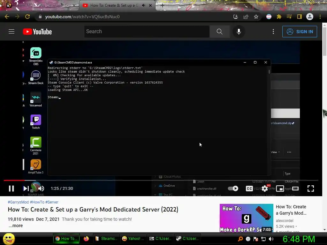Select the Steamc... folder taskbar item
327x245 pixels.
106,239
